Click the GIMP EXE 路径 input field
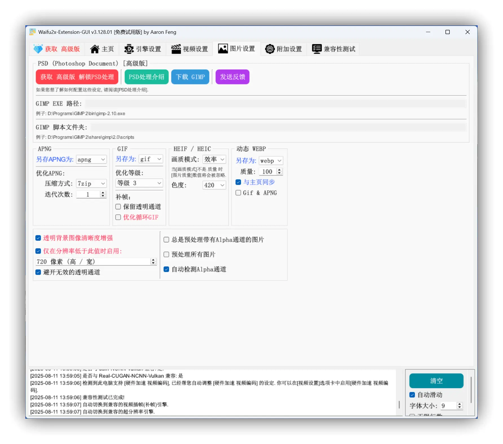 276,103
